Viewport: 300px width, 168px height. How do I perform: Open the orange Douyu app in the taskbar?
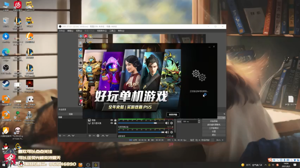pos(80,165)
